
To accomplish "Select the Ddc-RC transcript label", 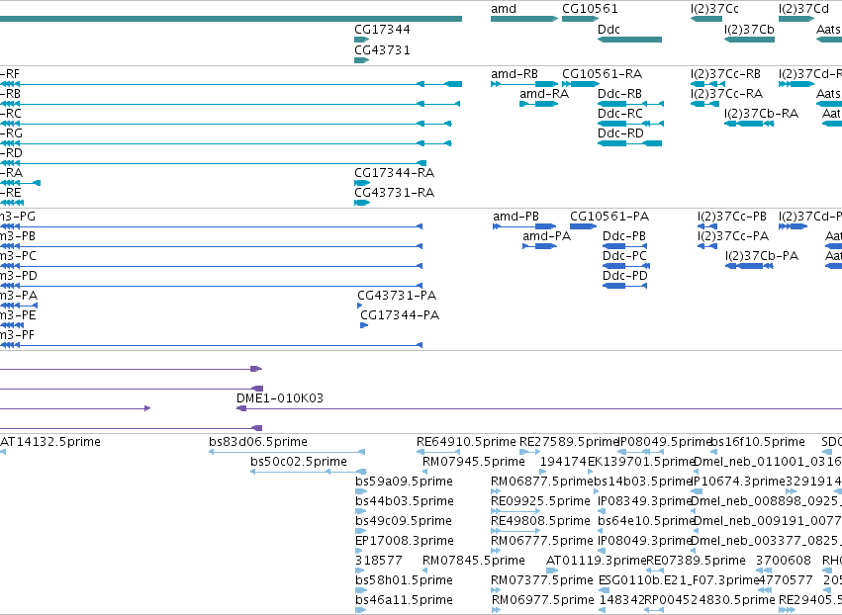I will (x=620, y=114).
